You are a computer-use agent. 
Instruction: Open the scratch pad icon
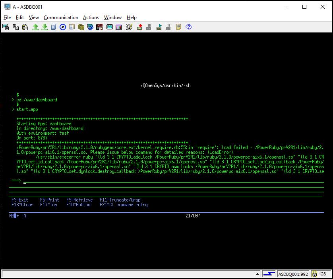tap(178, 27)
